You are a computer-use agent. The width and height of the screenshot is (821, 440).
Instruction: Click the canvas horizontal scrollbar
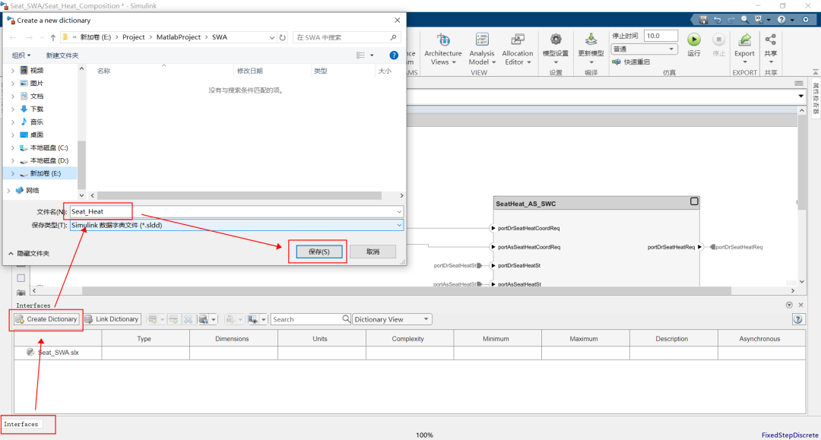[406, 290]
